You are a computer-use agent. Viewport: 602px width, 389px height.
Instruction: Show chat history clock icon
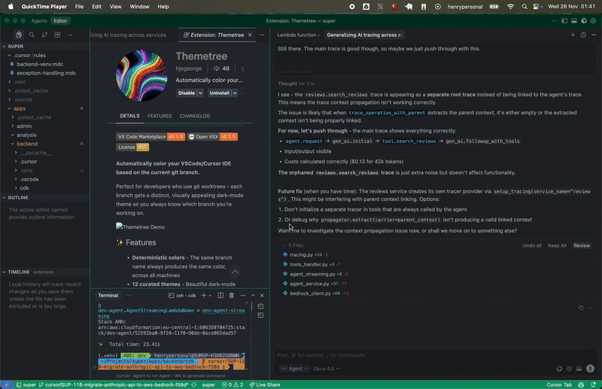(x=583, y=35)
